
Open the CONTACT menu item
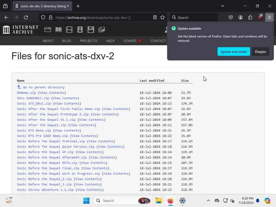click(158, 41)
